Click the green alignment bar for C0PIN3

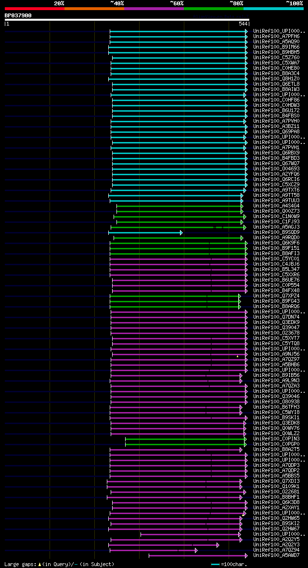(186, 439)
